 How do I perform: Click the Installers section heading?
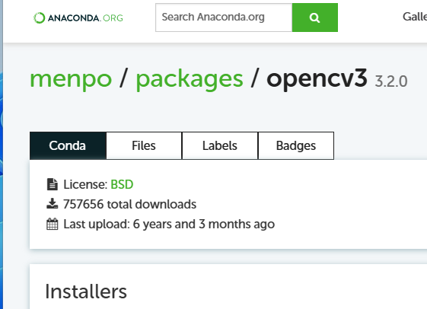(x=86, y=291)
